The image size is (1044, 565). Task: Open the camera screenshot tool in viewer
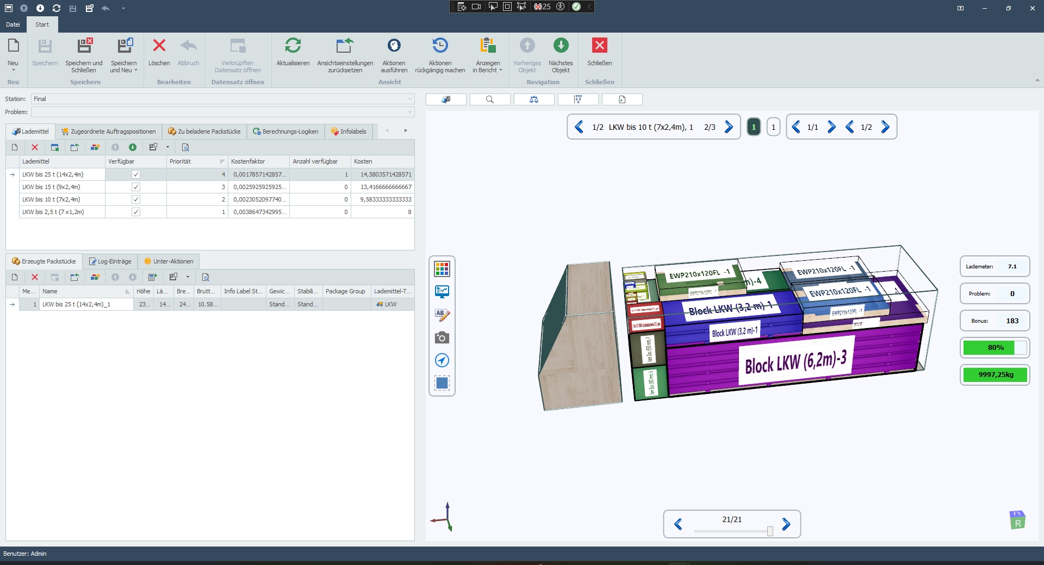coord(442,338)
